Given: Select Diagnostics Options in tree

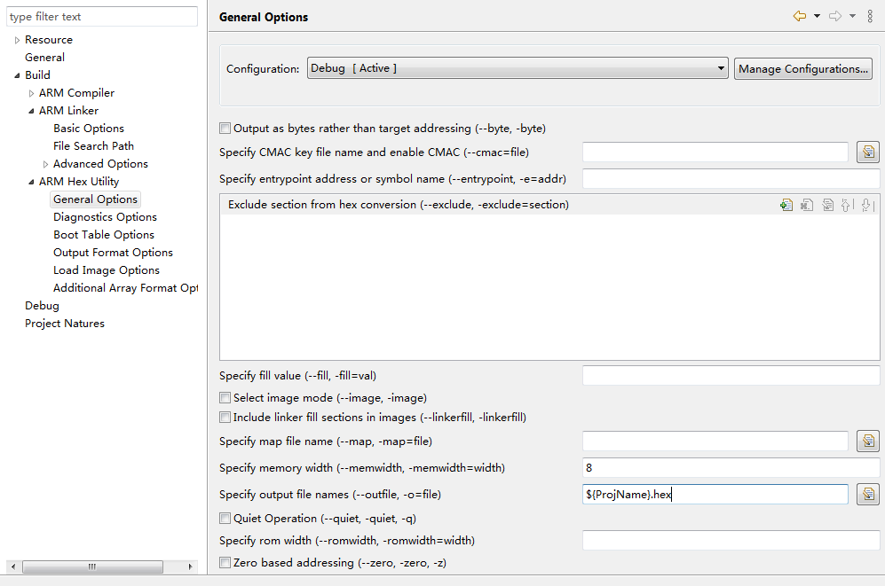Looking at the screenshot, I should (105, 217).
